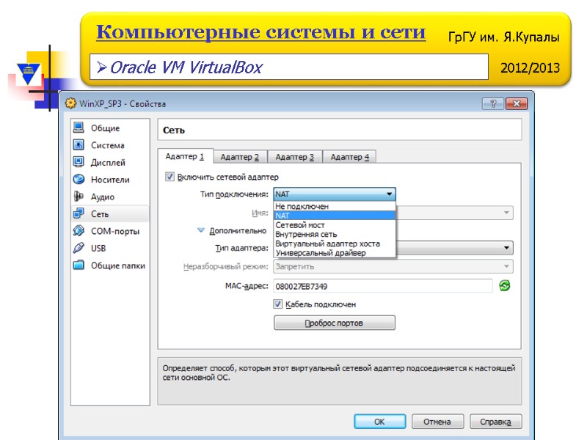Toggle Включить сетевой адаптер checkbox
This screenshot has height=440, width=587.
point(169,177)
